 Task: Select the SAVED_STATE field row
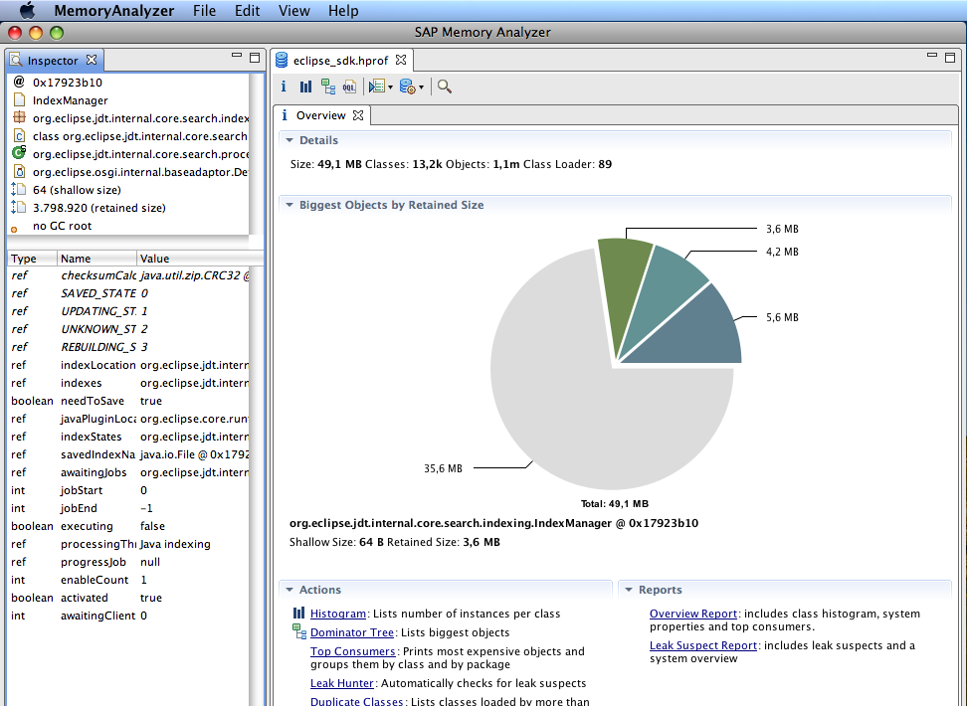(128, 293)
